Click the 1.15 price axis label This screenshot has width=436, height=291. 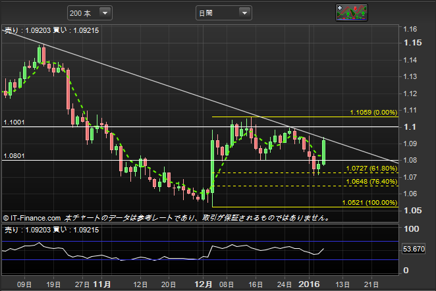click(413, 43)
